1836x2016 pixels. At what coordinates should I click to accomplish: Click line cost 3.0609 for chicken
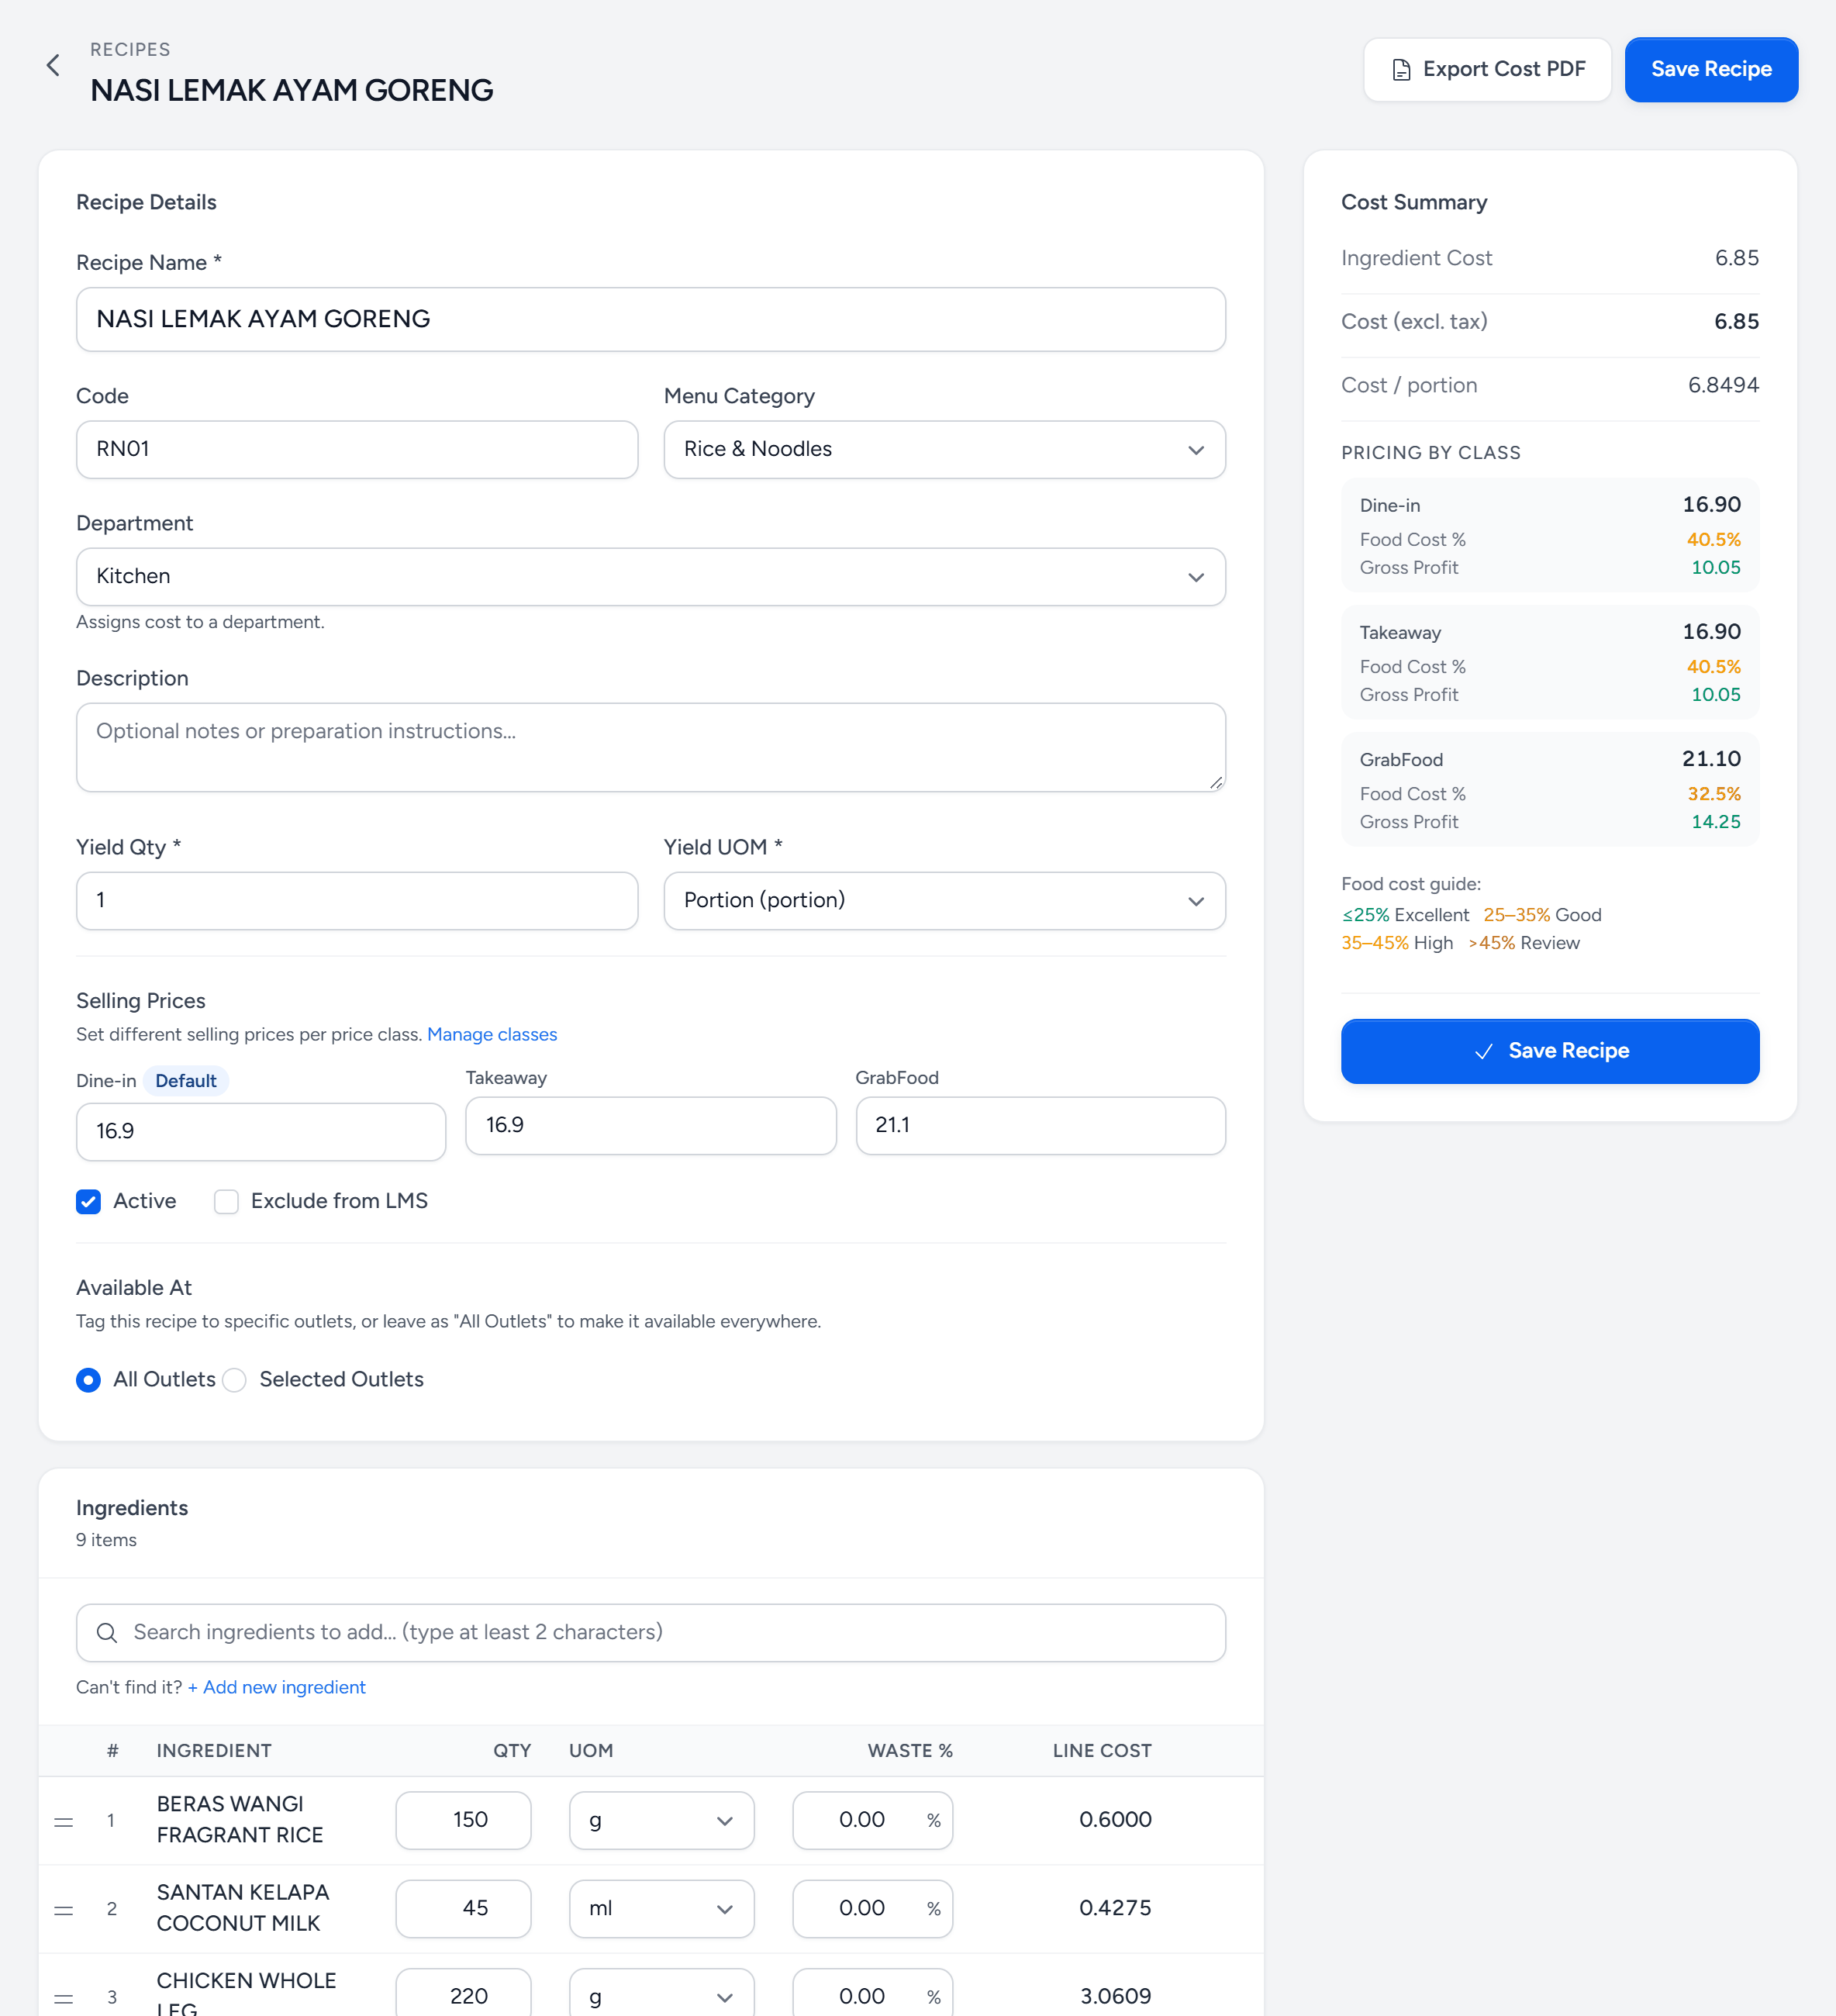click(x=1115, y=1997)
